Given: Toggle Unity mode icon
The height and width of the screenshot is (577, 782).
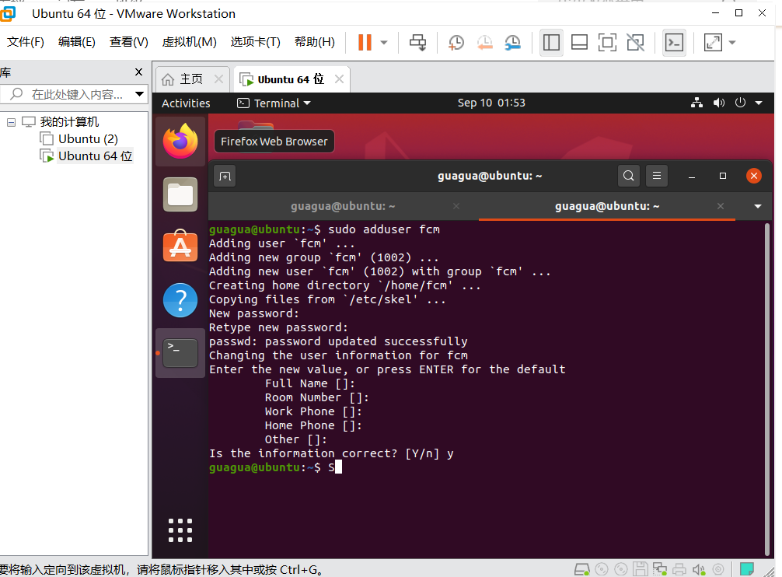Looking at the screenshot, I should (635, 43).
